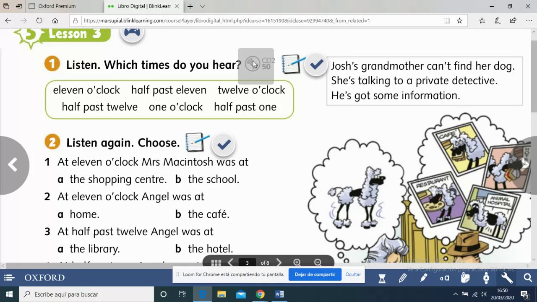Check answers for exercise 2 Choose
The image size is (537, 302).
point(224,144)
